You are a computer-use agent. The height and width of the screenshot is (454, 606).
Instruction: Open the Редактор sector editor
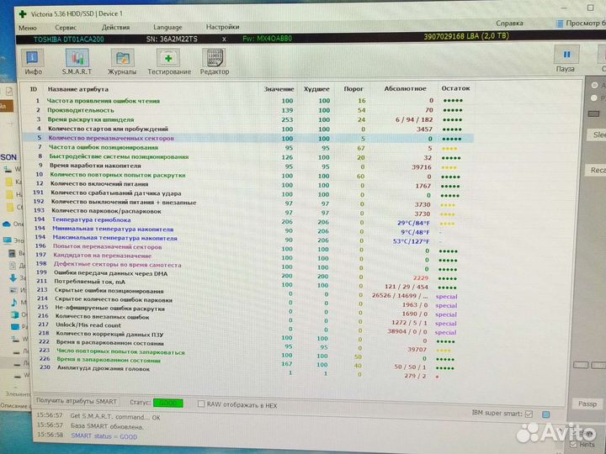pyautogui.click(x=214, y=61)
